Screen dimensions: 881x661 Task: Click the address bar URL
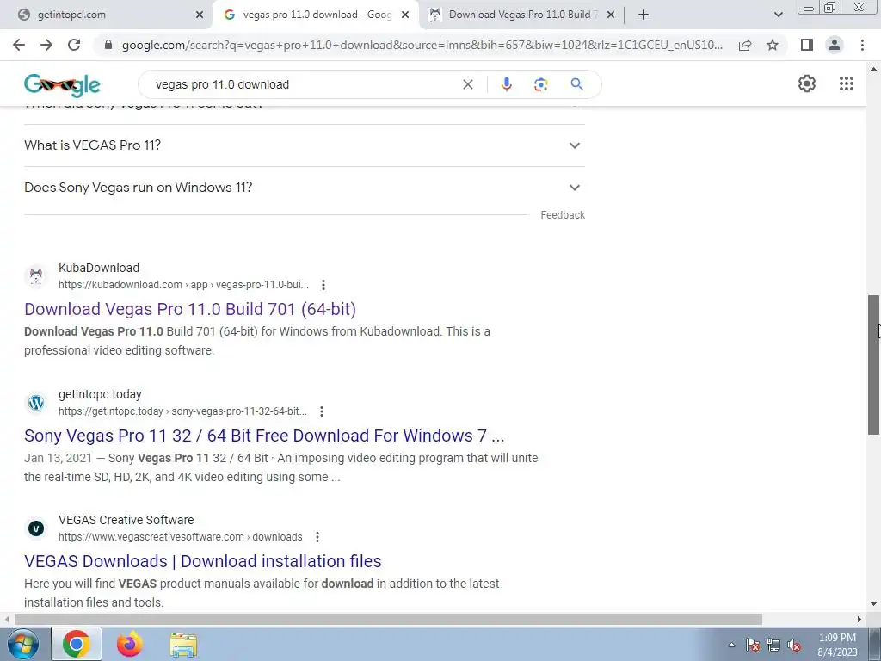tap(422, 45)
